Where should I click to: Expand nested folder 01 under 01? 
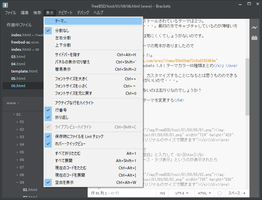[17, 122]
